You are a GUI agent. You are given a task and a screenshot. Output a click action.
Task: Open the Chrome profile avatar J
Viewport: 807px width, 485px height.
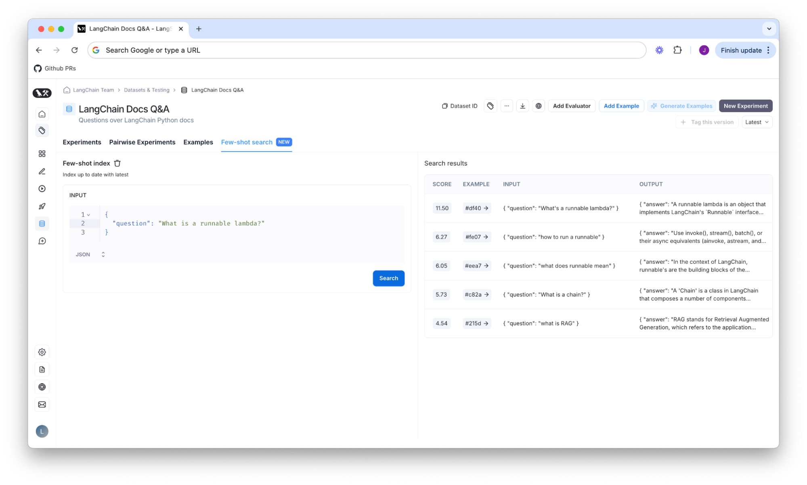click(x=704, y=50)
